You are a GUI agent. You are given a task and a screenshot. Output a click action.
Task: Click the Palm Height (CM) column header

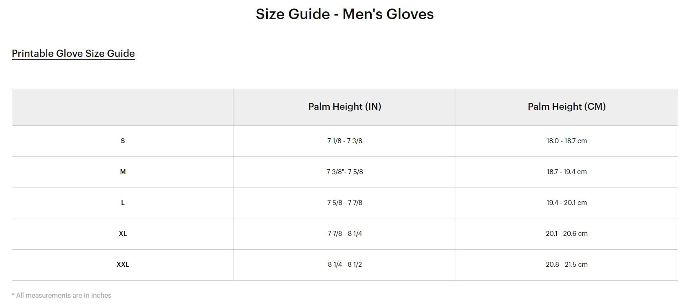566,107
